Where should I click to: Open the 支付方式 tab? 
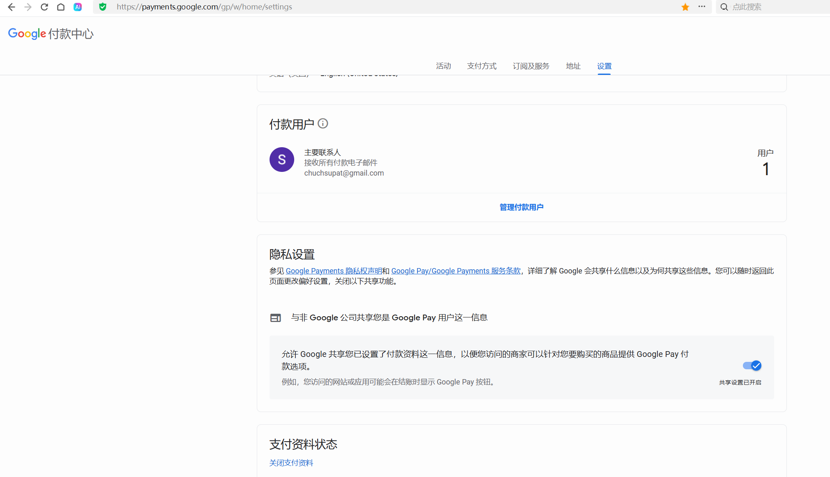click(482, 66)
